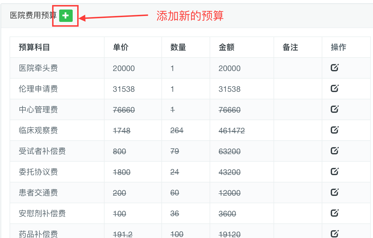Edit the 医院牵头费 row
This screenshot has height=238, width=373.
pyautogui.click(x=334, y=68)
